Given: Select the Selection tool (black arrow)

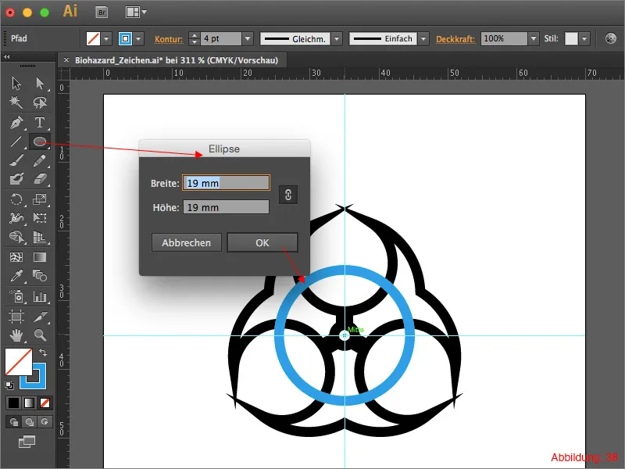Looking at the screenshot, I should click(x=16, y=84).
